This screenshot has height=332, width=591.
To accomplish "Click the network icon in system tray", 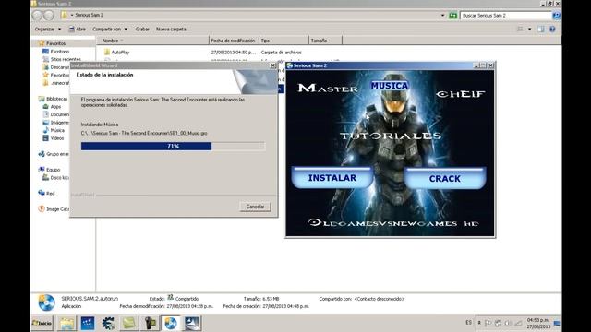I will 519,323.
